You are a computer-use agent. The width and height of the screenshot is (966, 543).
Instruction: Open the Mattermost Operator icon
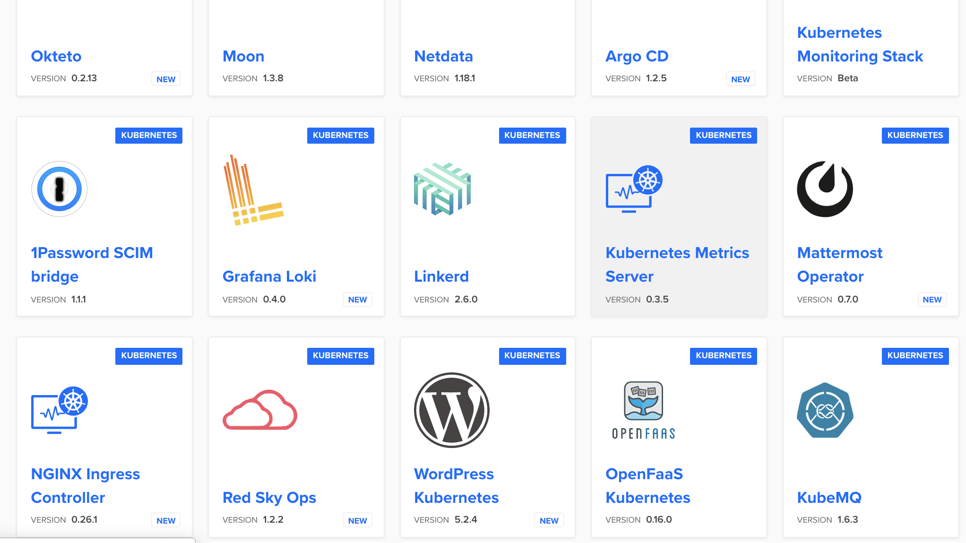click(x=825, y=189)
